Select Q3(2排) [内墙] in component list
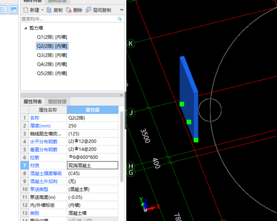The image size is (277, 221). point(52,55)
